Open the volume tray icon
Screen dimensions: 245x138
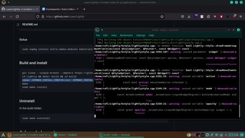click(x=217, y=135)
